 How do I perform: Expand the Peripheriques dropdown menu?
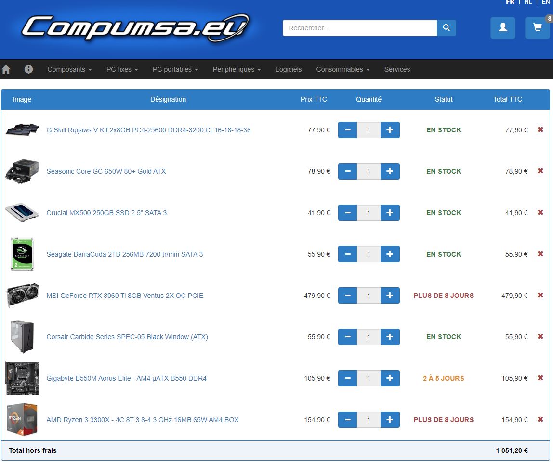click(237, 69)
